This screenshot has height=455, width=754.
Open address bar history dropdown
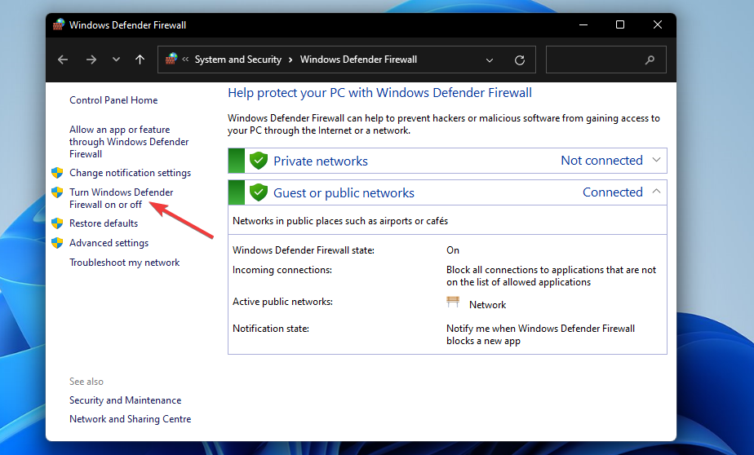coord(490,60)
